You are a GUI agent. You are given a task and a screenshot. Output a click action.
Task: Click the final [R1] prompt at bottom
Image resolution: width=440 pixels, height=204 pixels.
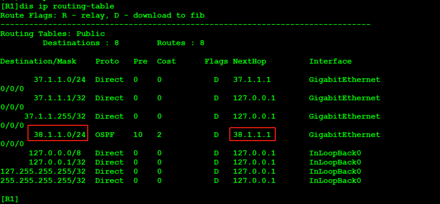pyautogui.click(x=9, y=199)
